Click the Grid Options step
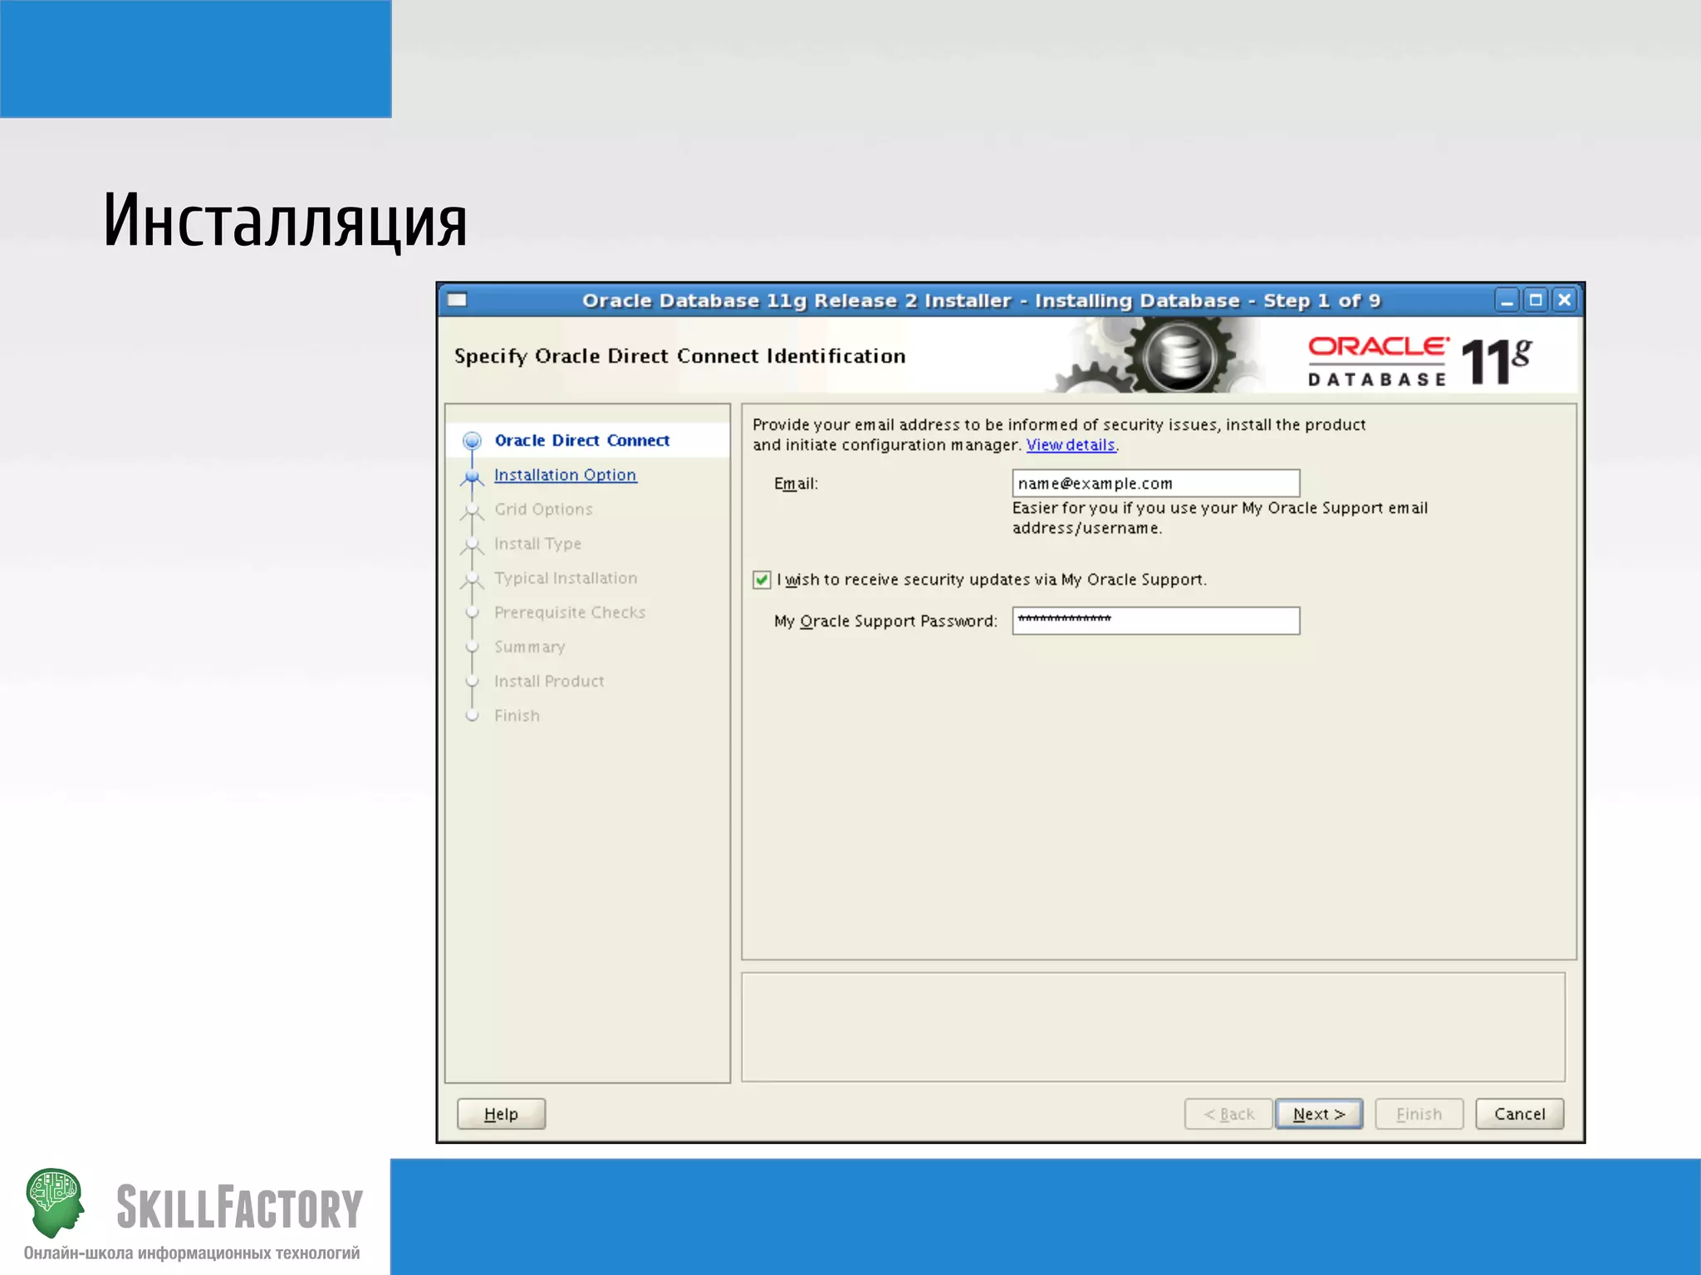Screen dimensions: 1701x1275 click(543, 510)
